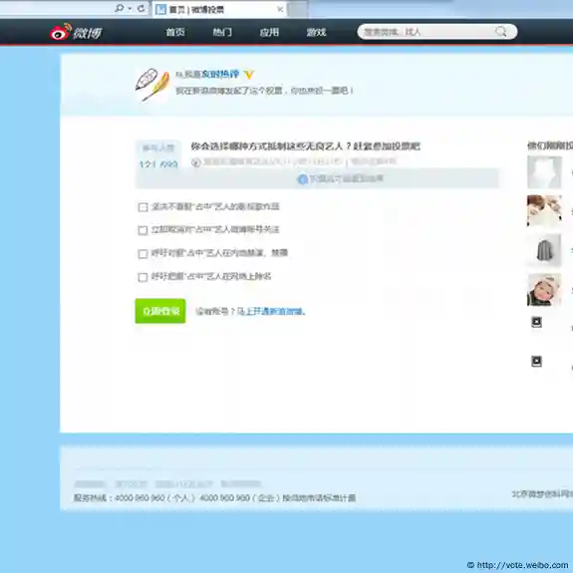Click the green 立即投票 vote button
The image size is (573, 573).
pos(160,311)
